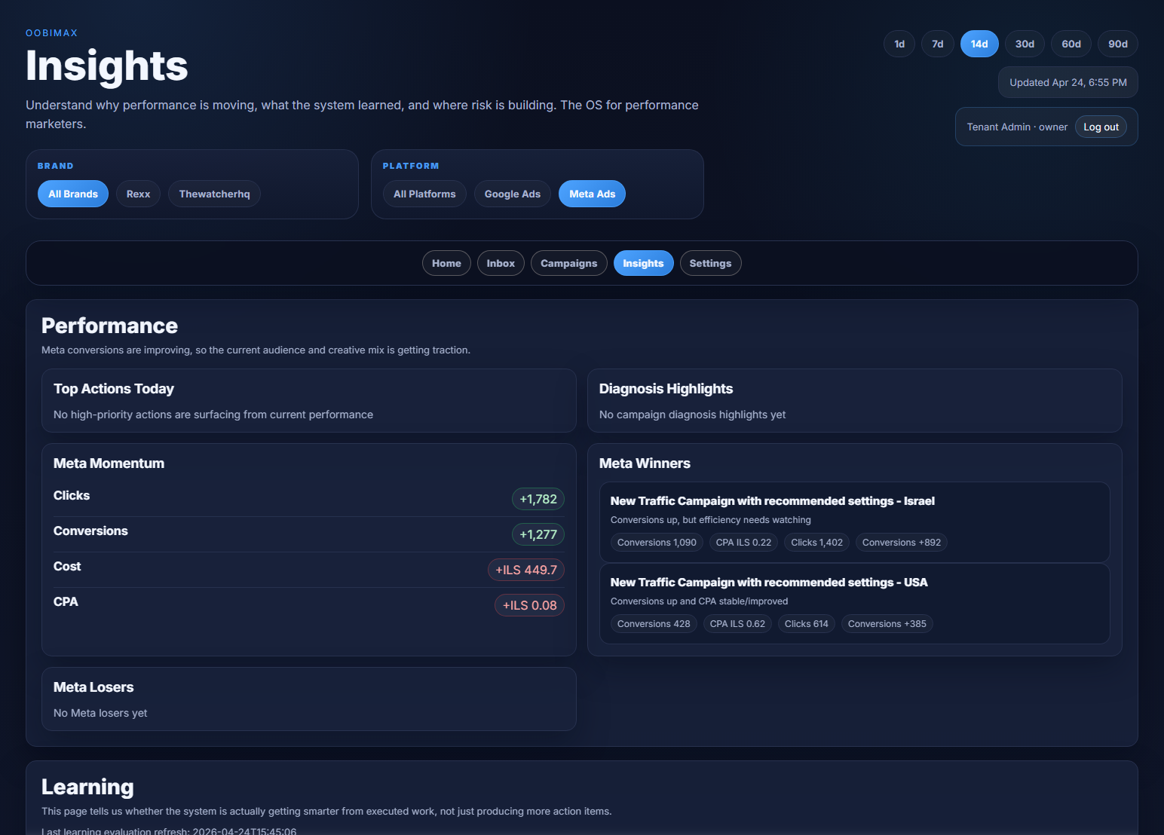The height and width of the screenshot is (835, 1164).
Task: Open the Settings tab
Action: coord(710,263)
